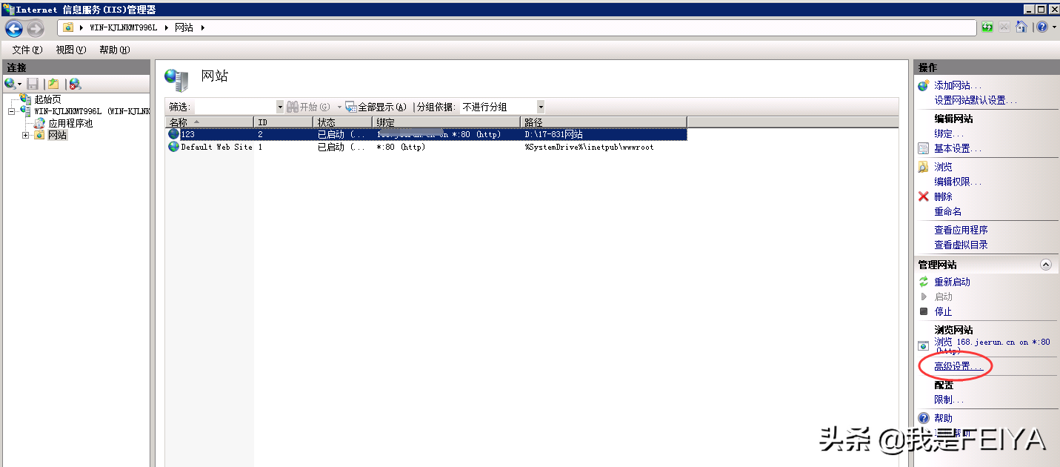Sort by the 绑定 column header
Viewport: 1060px width, 467px height.
coord(446,122)
